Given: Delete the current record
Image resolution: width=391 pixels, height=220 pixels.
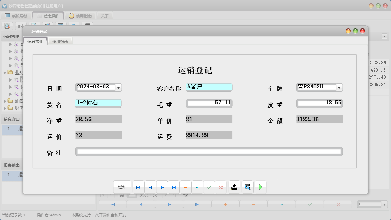Looking at the screenshot, I should click(x=186, y=187).
